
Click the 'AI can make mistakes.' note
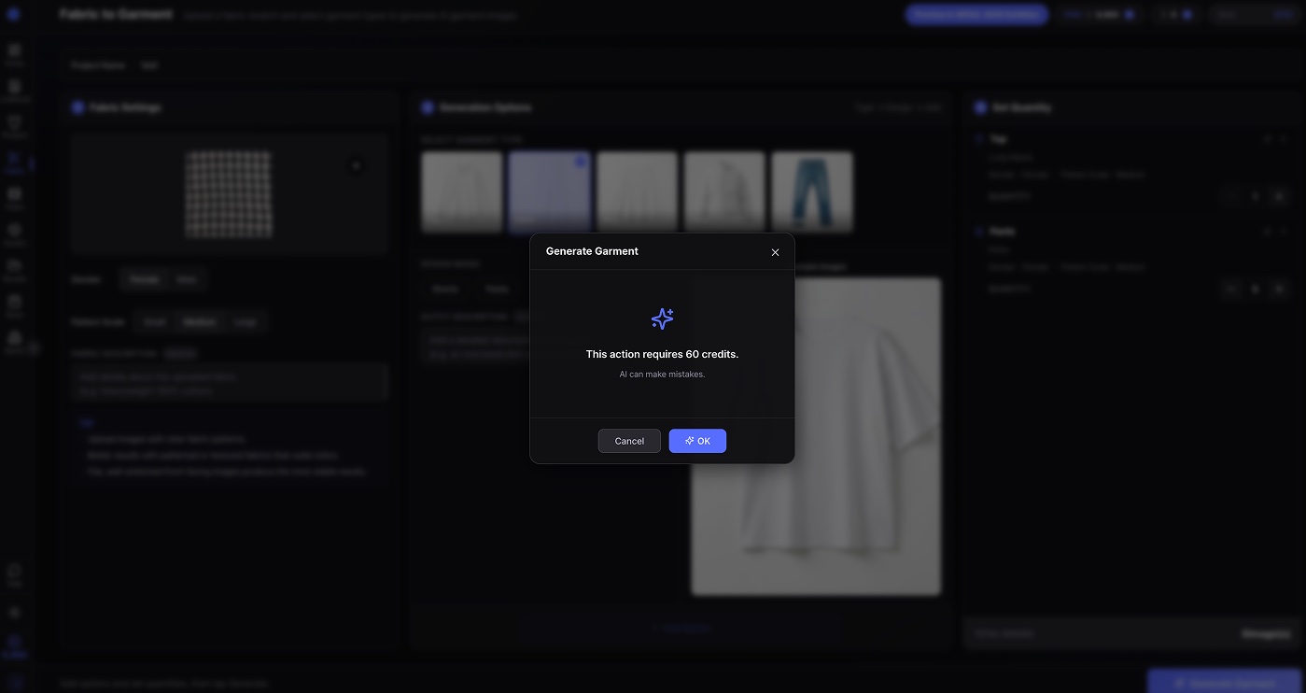(662, 375)
